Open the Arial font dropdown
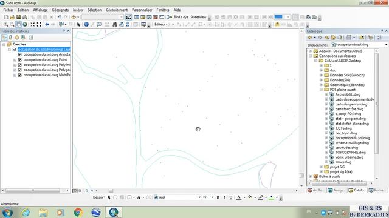The width and height of the screenshot is (389, 218). (x=199, y=197)
